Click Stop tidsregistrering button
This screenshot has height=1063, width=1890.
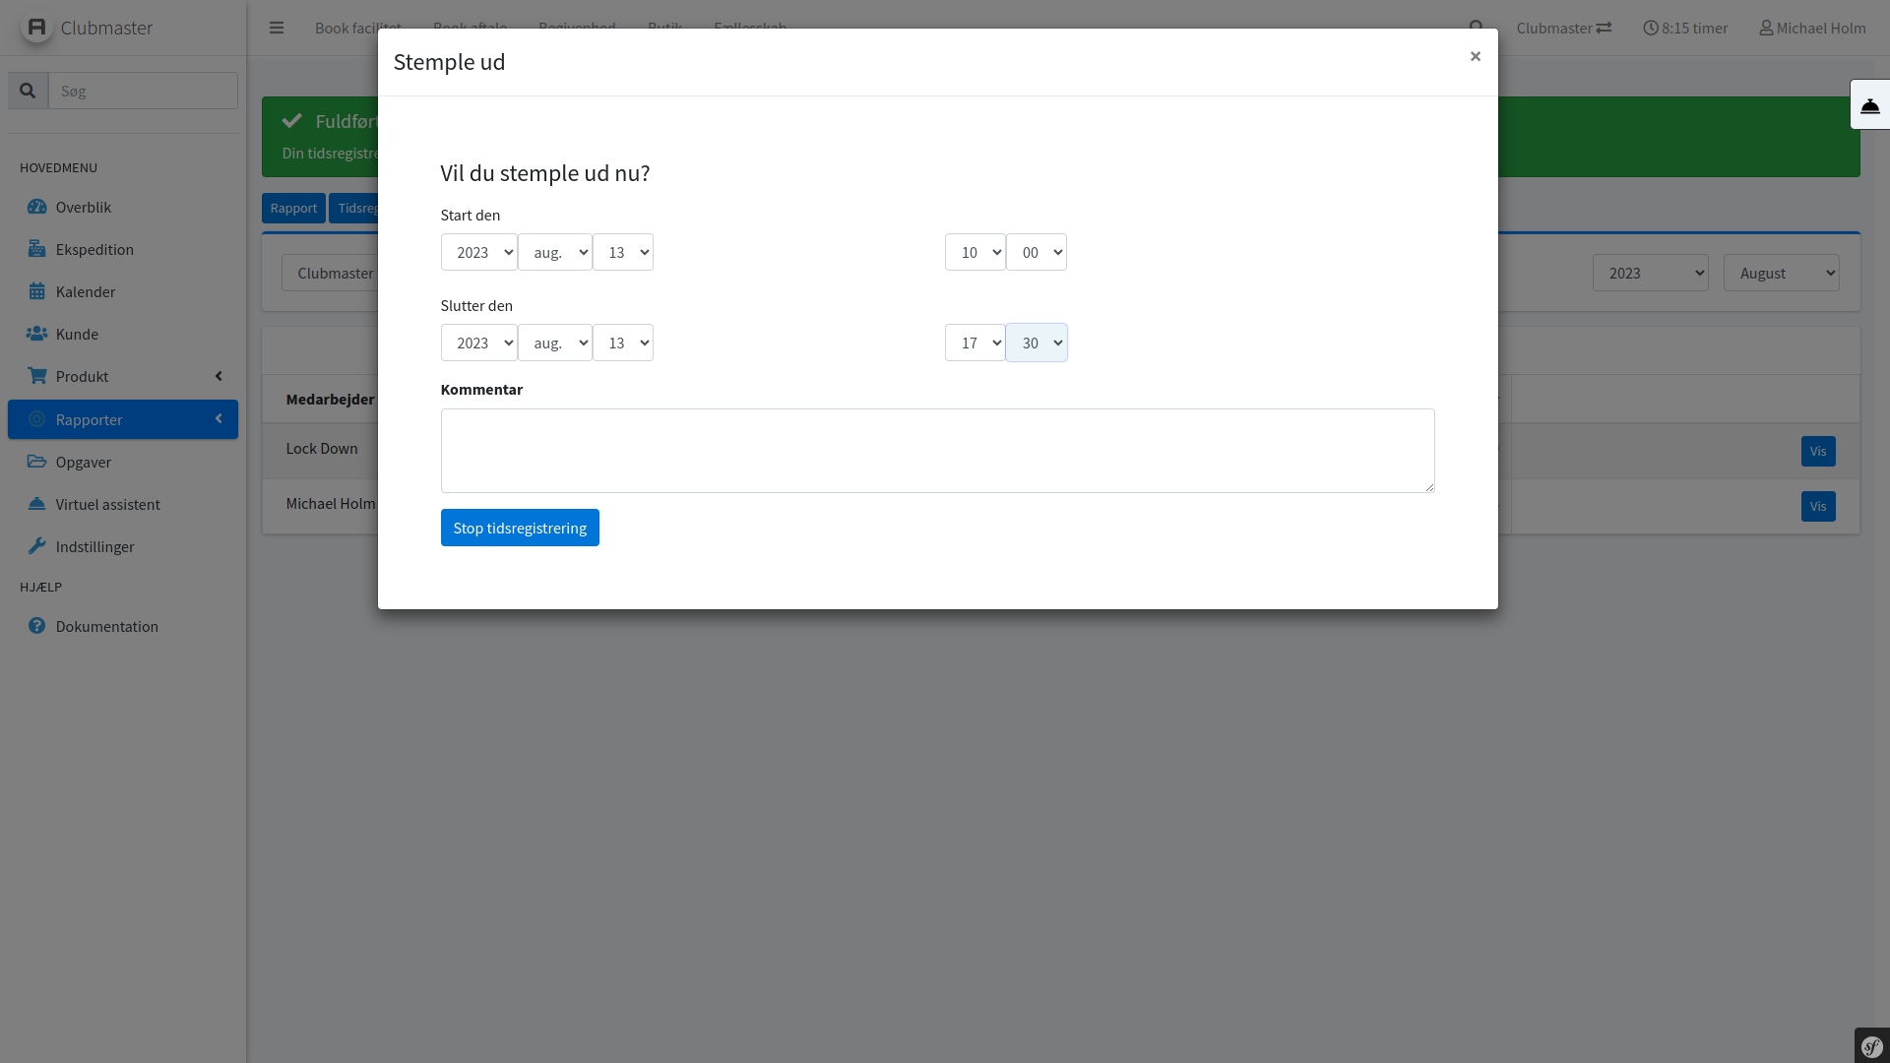pyautogui.click(x=520, y=528)
